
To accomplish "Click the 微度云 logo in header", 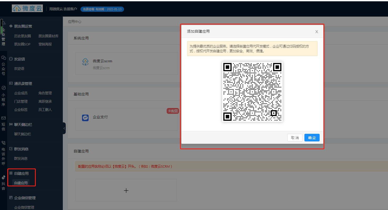I will 27,8.
